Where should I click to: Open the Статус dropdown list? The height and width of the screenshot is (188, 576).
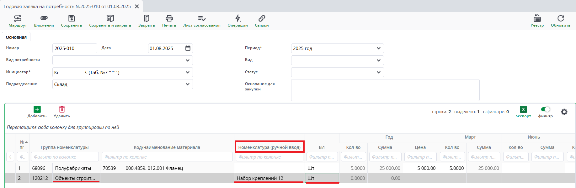point(378,72)
